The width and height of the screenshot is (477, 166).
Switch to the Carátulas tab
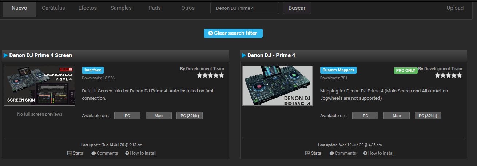(53, 8)
